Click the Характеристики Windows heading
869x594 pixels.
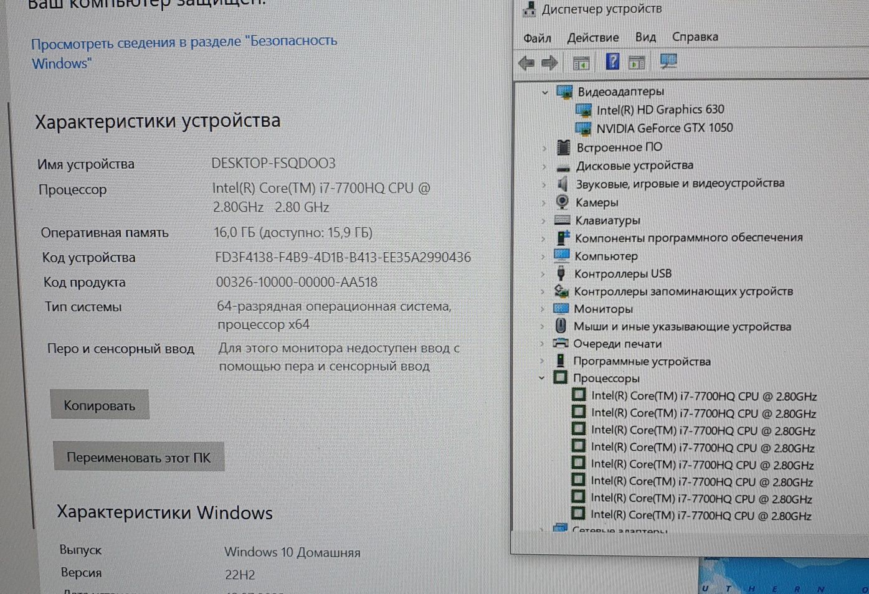tap(164, 512)
